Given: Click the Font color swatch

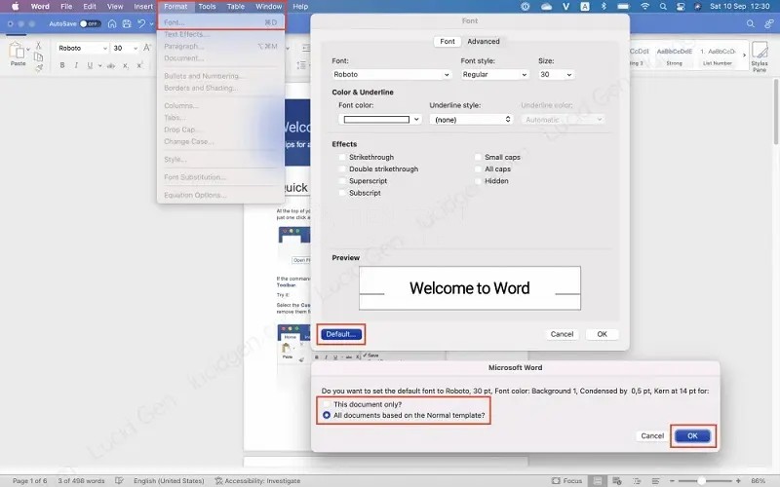Looking at the screenshot, I should 375,119.
